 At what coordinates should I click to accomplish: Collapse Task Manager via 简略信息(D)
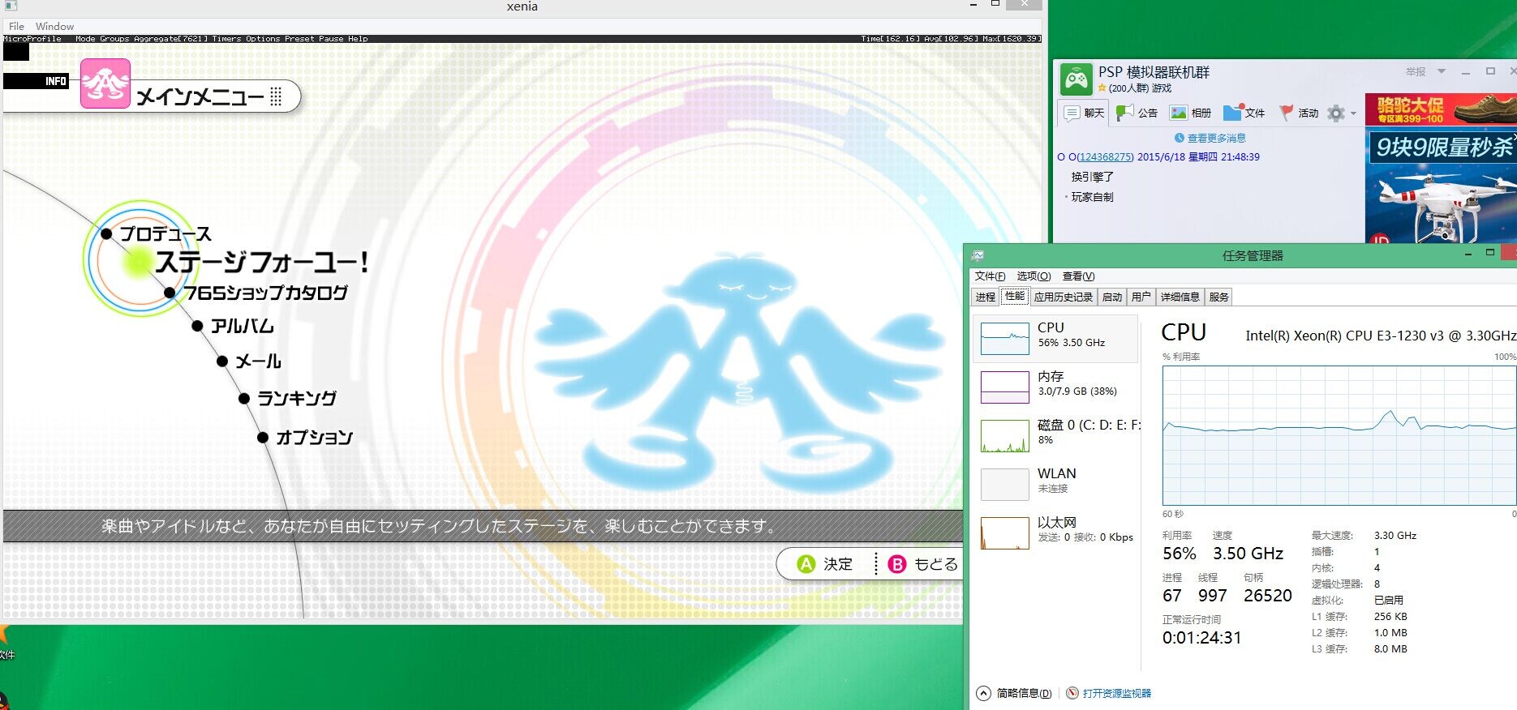(1014, 693)
